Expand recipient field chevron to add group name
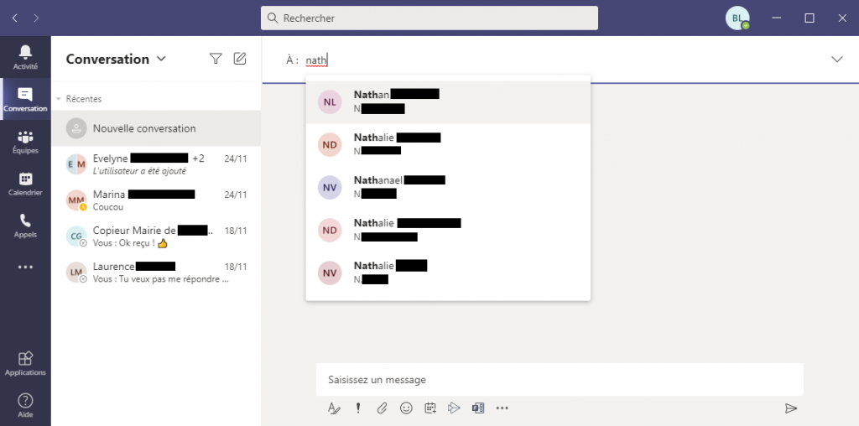859x426 pixels. pos(837,60)
